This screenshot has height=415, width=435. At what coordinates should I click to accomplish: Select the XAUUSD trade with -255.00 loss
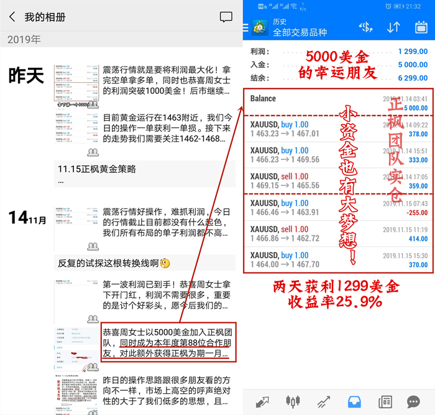339,208
